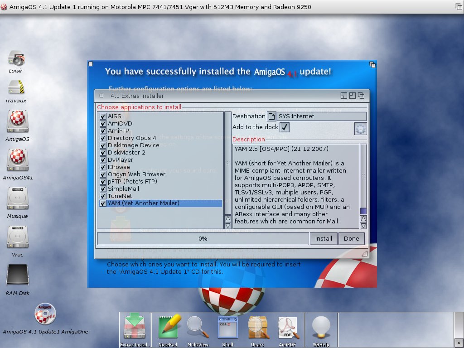Launch Unarc from the dock
This screenshot has height=348, width=464.
point(258,328)
